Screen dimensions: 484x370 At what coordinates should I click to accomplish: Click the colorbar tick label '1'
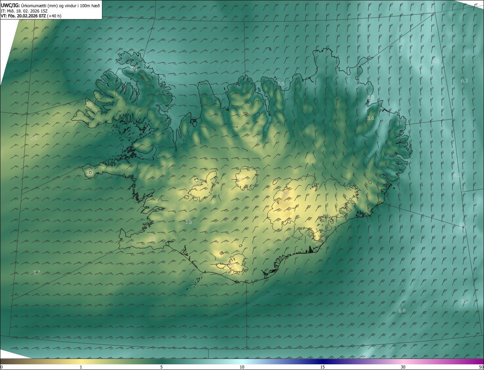81,367
